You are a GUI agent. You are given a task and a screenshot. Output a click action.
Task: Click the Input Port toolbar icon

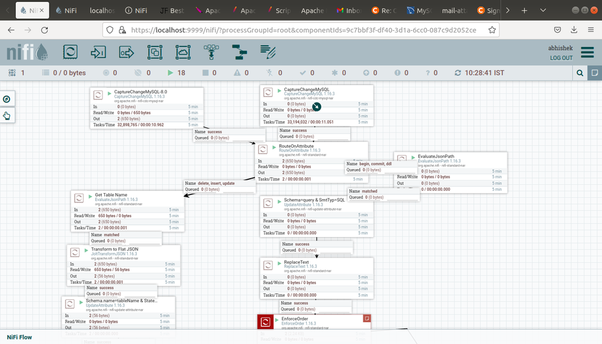[x=98, y=53]
